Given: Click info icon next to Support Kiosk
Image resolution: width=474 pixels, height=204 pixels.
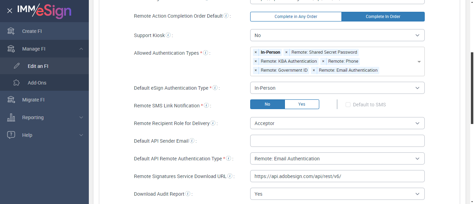Looking at the screenshot, I should (x=168, y=35).
